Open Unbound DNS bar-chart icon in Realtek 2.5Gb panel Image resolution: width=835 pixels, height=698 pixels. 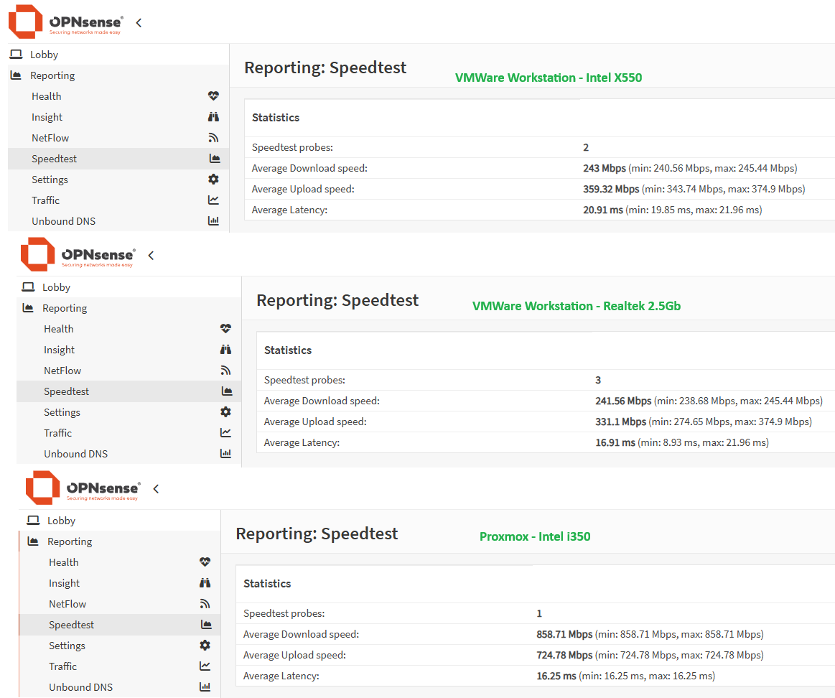click(x=225, y=453)
